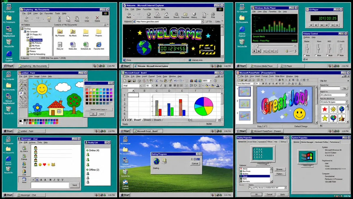
Task: Click the Cut scissors icon in Explorer toolbar
Action: pos(59,18)
